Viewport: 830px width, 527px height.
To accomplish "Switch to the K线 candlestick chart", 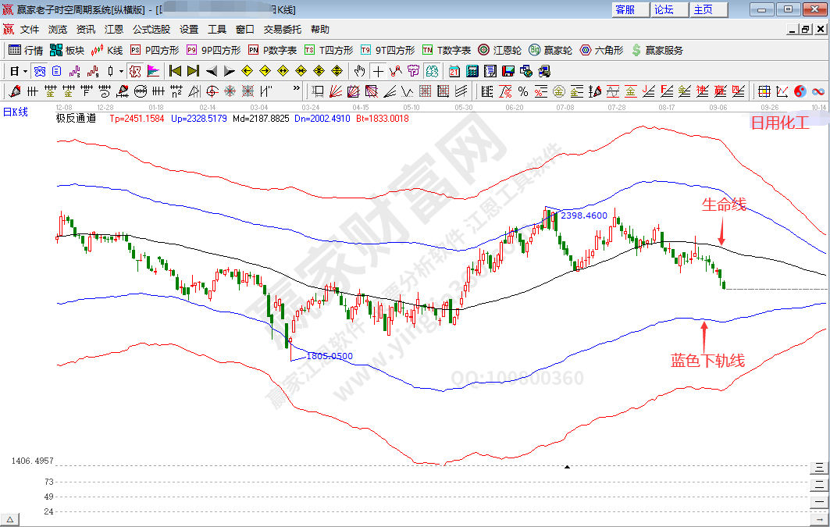I will click(107, 50).
